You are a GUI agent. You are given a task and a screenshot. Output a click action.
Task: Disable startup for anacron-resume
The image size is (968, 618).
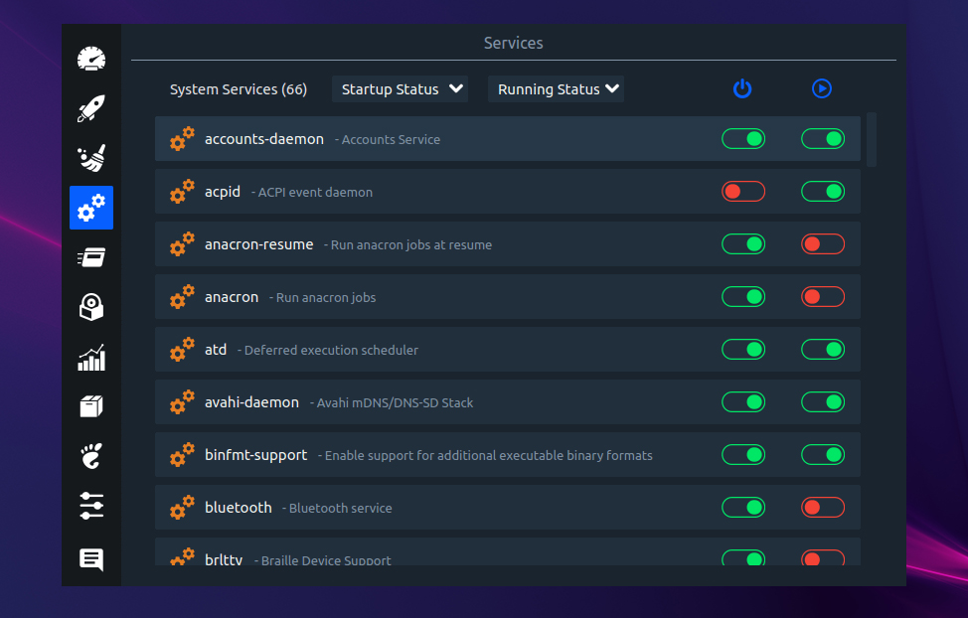click(x=743, y=243)
